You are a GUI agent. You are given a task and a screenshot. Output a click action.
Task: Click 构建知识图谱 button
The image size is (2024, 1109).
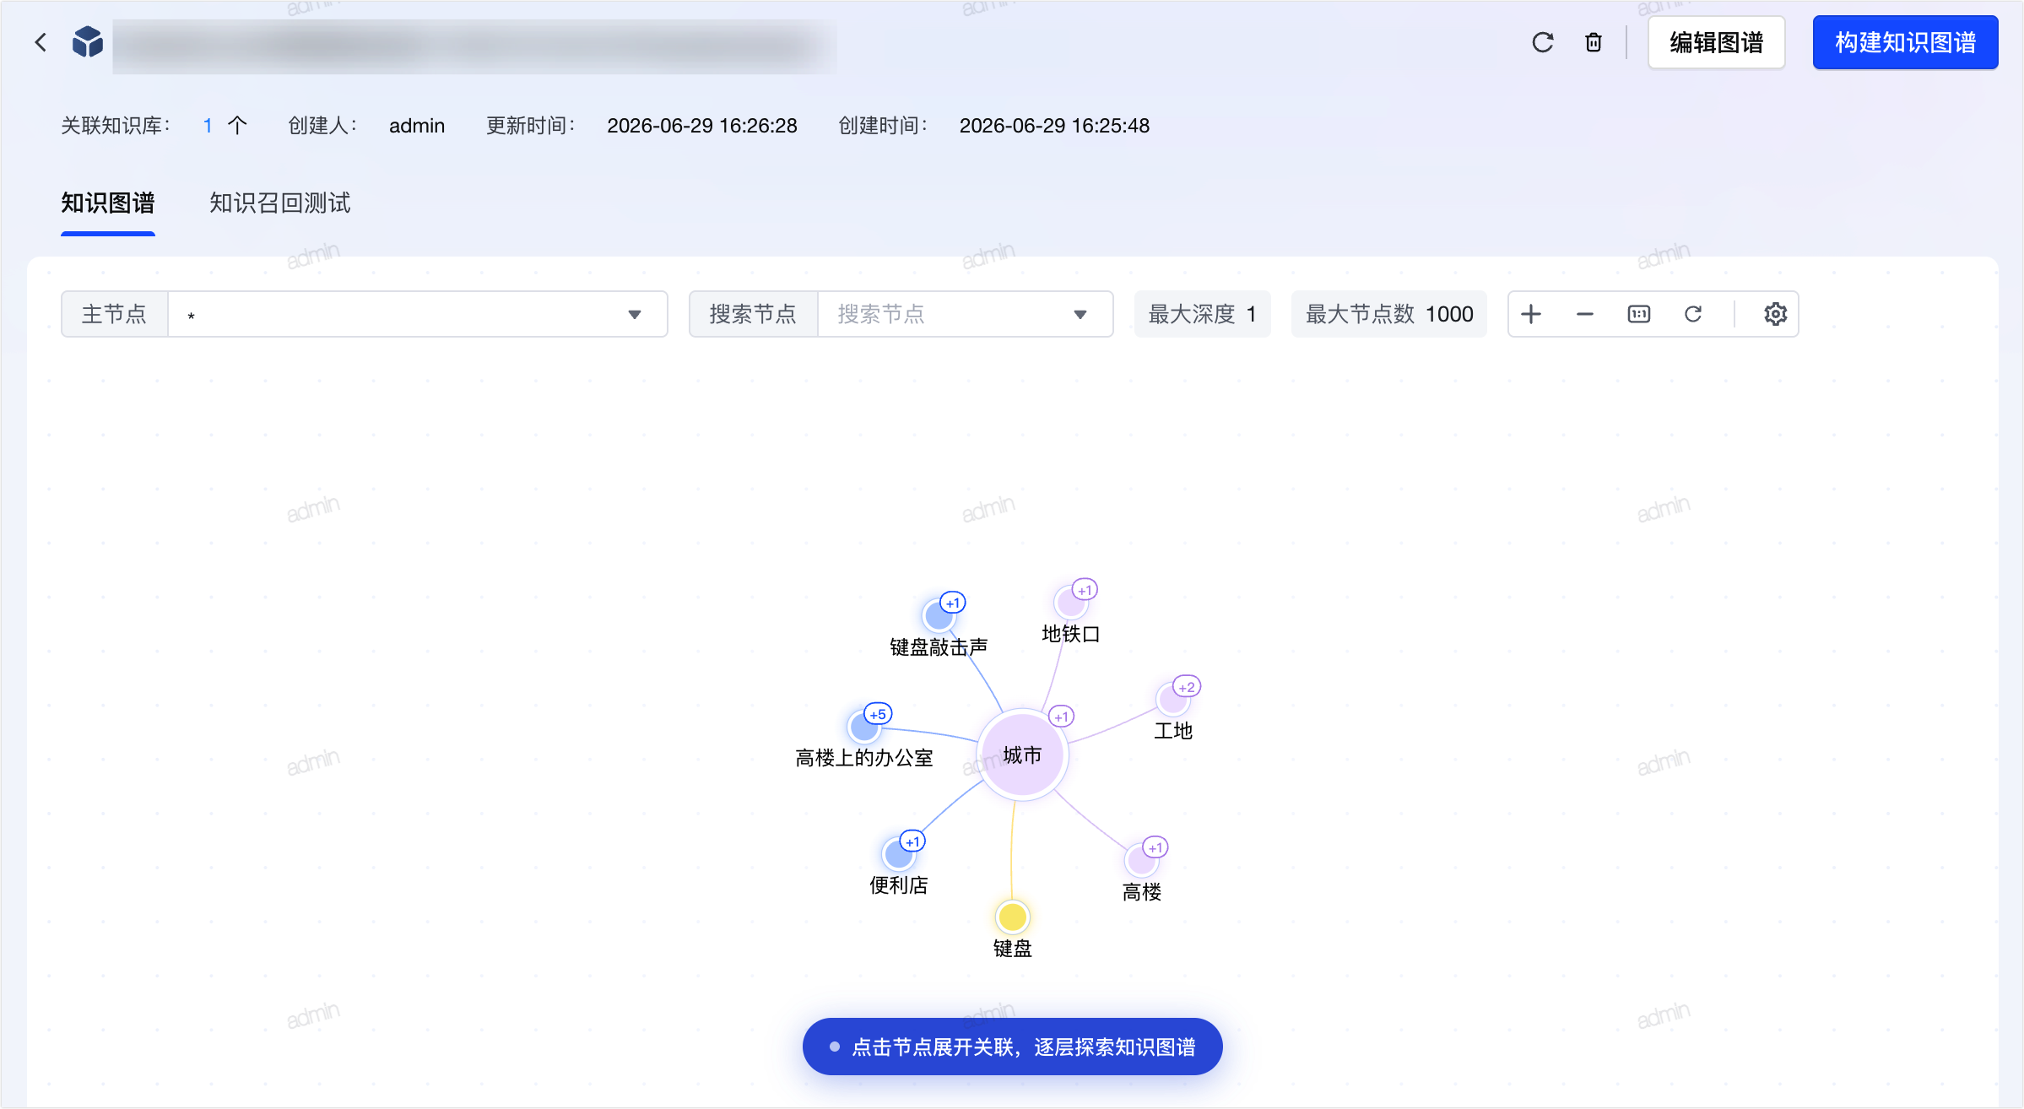coord(1905,42)
